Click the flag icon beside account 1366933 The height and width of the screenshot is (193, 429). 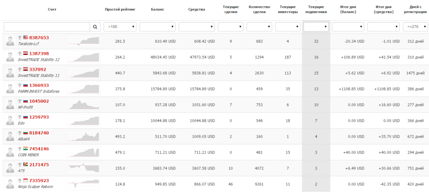(25, 85)
